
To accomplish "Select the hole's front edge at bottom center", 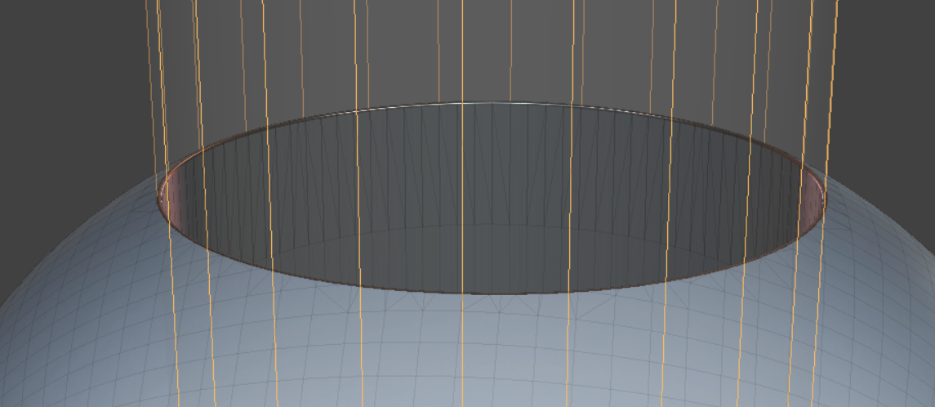I will [x=490, y=293].
